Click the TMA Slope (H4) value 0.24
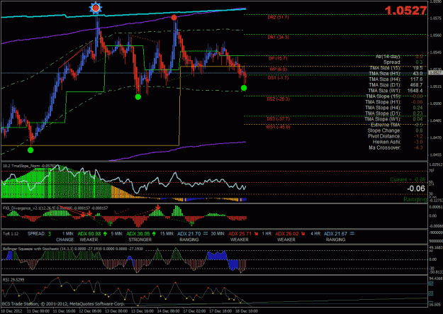443x314 pixels. (x=418, y=108)
